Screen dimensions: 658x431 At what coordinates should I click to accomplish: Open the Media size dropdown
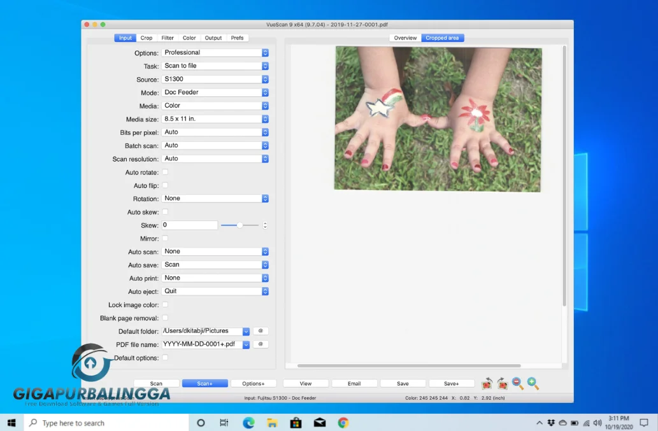[x=215, y=119]
